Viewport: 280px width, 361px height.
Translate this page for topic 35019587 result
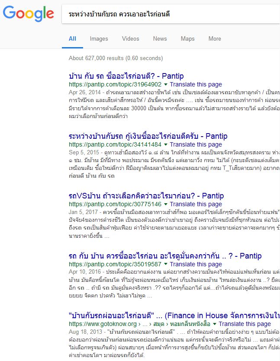[196, 264]
